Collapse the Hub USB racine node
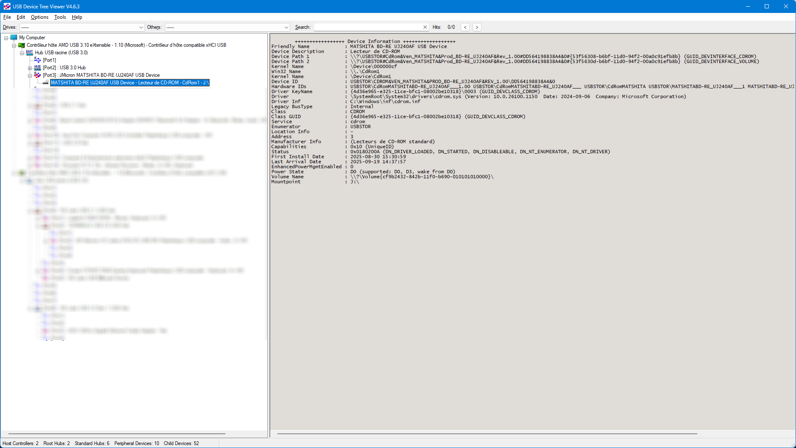Screen dimensions: 796x448 (x=22, y=53)
